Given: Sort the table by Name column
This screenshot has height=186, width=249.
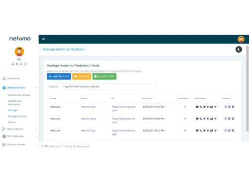Looking at the screenshot, I should pyautogui.click(x=84, y=98).
